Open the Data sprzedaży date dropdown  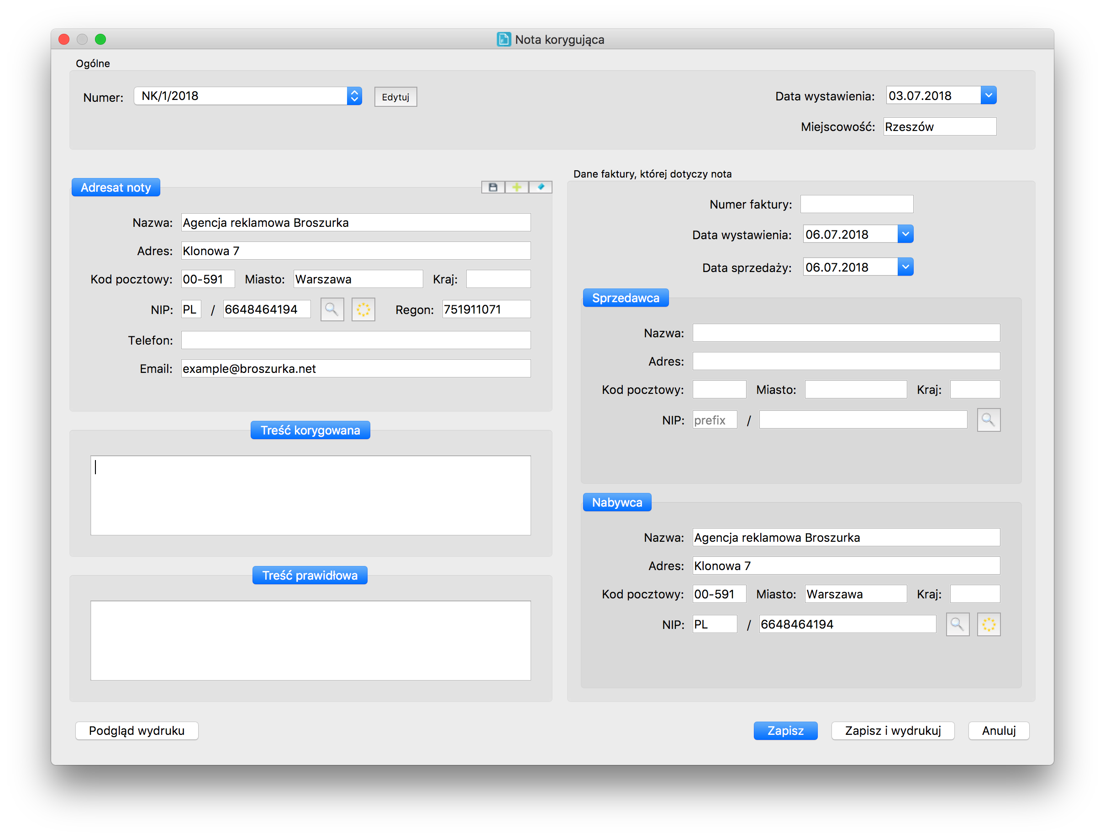click(x=905, y=267)
